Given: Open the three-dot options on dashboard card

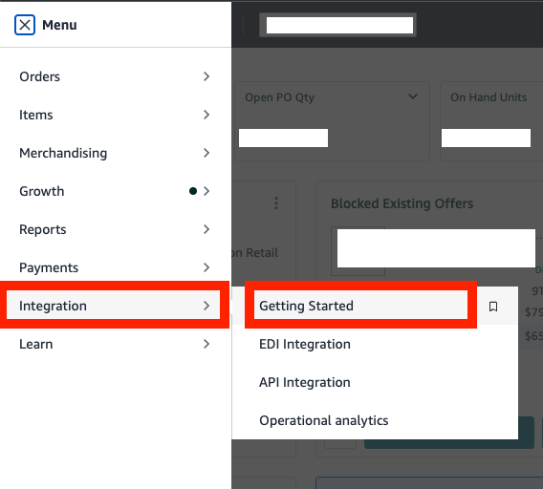Looking at the screenshot, I should tap(276, 203).
